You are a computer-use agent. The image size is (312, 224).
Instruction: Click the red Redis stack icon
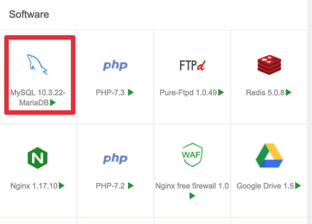coord(270,65)
